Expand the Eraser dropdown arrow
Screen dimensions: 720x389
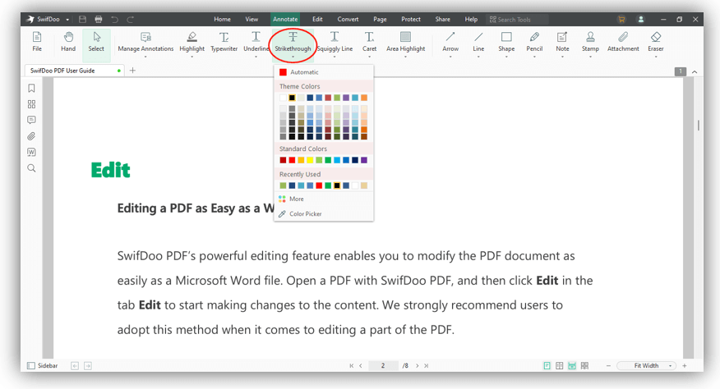pos(656,57)
